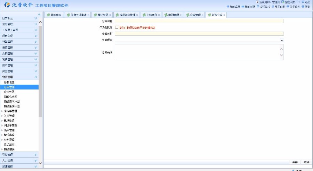Image resolution: width=313 pixels, height=171 pixels.
Task: Switch to the 流程角色管理 tab
Action: tap(126, 15)
